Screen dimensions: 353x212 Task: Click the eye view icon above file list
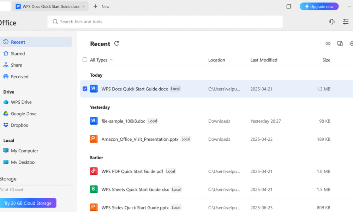[328, 43]
